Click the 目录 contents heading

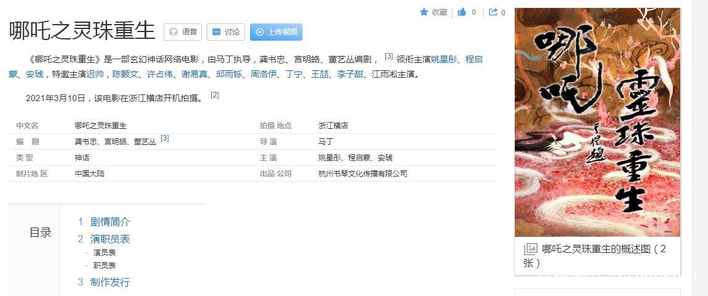41,233
